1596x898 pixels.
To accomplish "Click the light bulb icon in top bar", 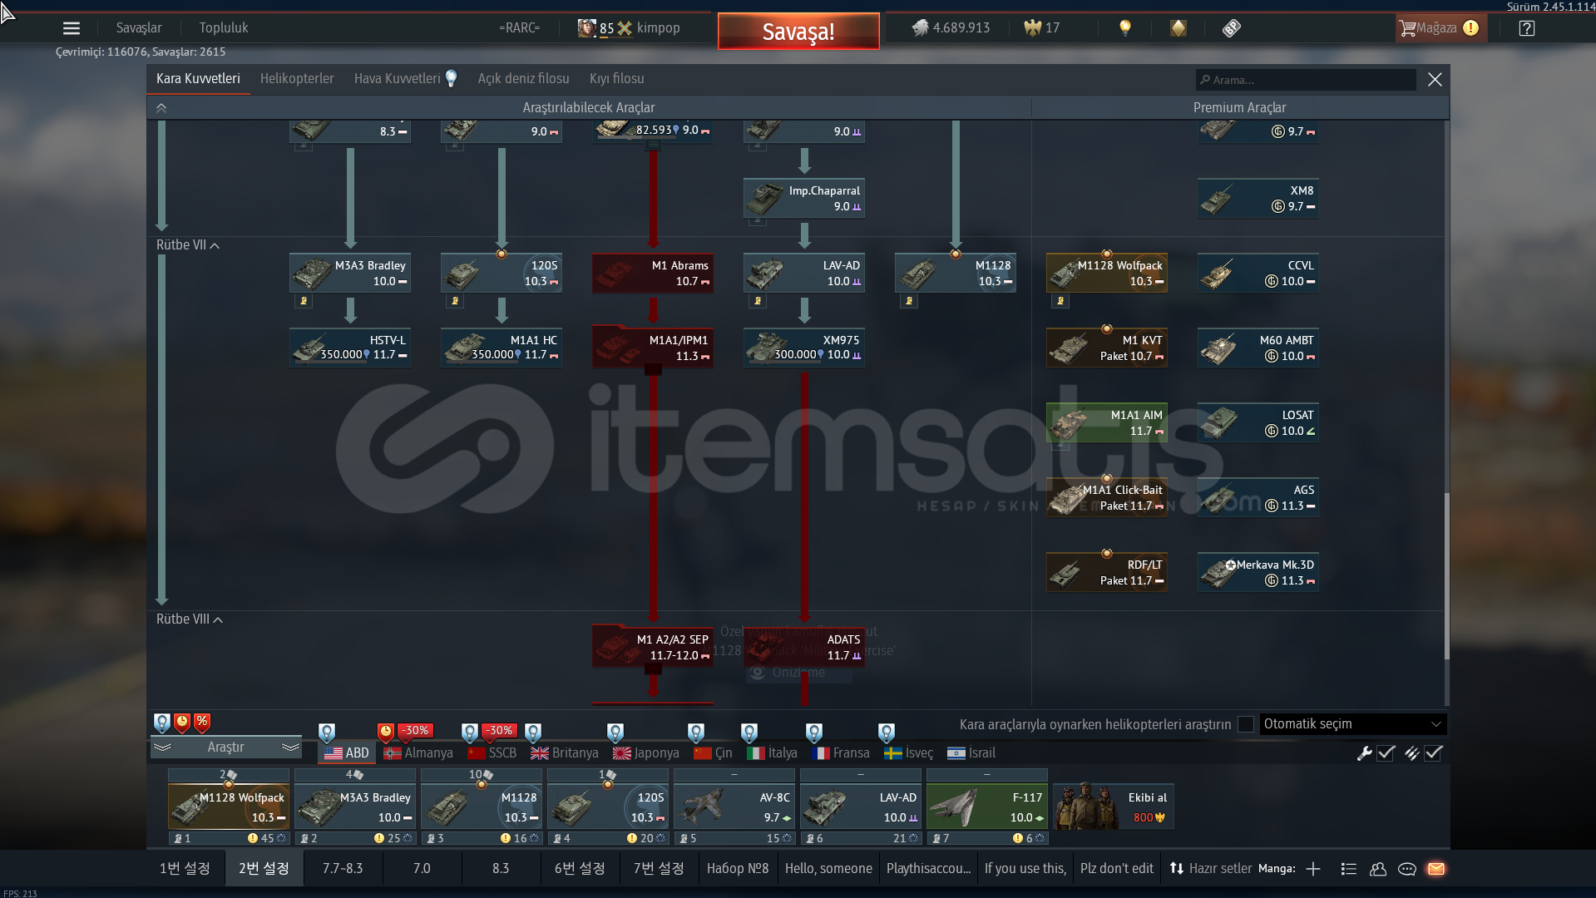I will pos(1125,27).
